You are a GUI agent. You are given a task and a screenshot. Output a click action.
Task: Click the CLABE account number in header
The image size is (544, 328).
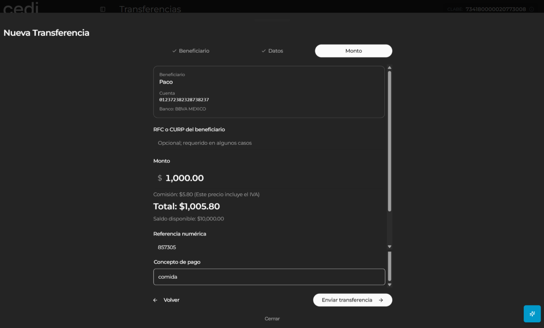click(x=496, y=9)
